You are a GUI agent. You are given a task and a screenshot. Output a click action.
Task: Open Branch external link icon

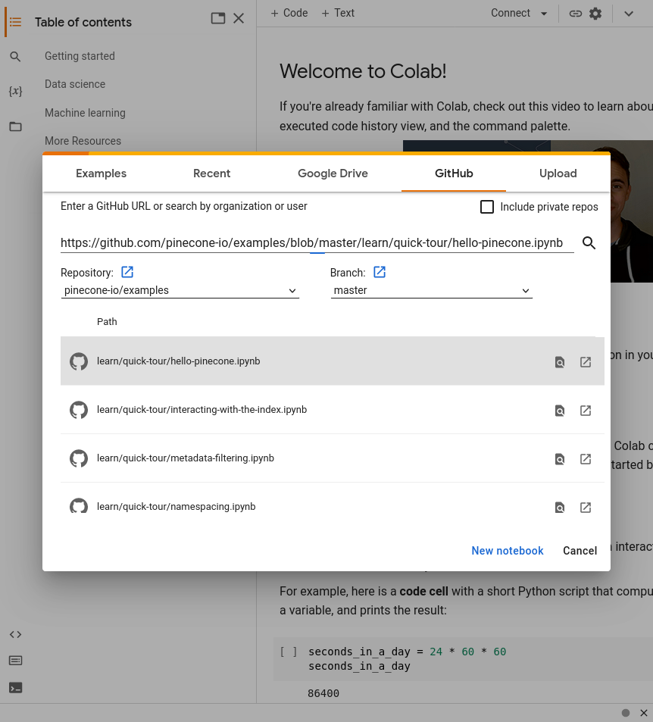(380, 272)
